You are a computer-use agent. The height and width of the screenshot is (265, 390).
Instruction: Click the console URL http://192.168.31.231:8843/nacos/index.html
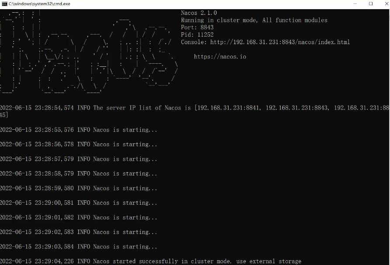280,42
